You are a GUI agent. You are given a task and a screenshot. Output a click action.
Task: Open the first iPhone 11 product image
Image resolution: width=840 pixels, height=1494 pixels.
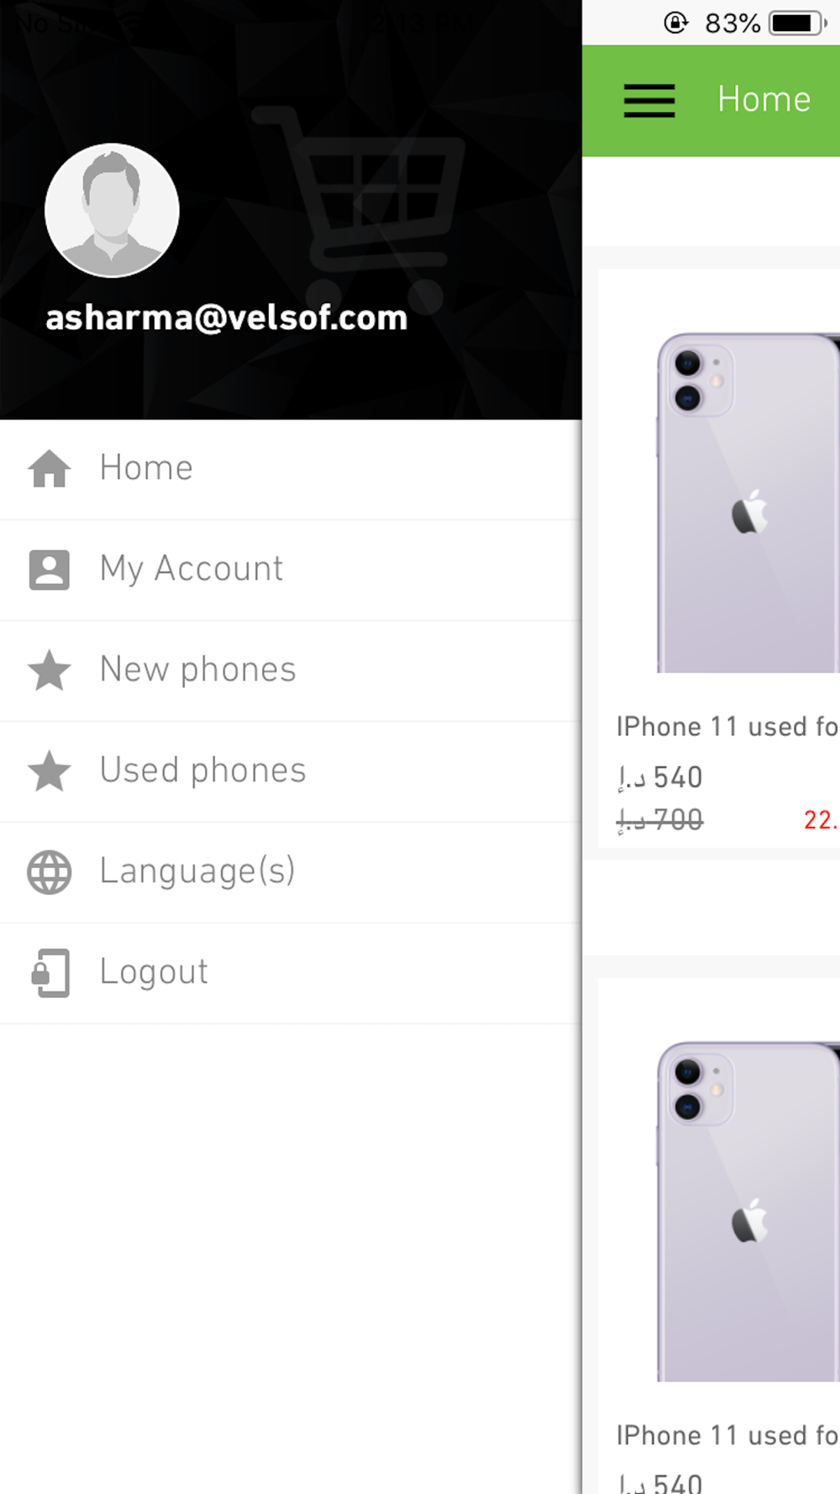pyautogui.click(x=748, y=502)
